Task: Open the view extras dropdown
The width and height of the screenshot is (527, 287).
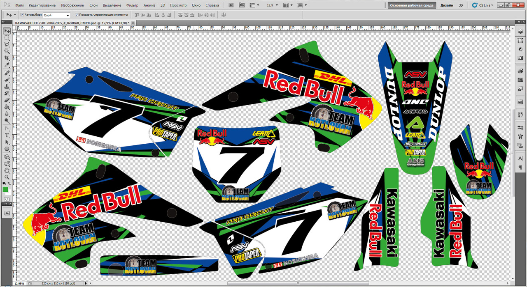Action: click(254, 5)
